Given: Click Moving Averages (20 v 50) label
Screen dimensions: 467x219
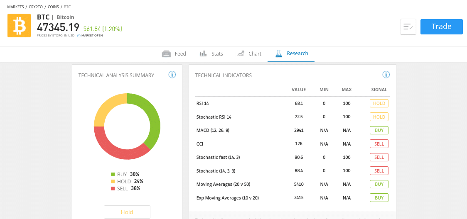Looking at the screenshot, I should coord(224,184).
